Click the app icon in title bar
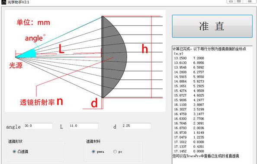Screen dimensions: 257x164 3,2
